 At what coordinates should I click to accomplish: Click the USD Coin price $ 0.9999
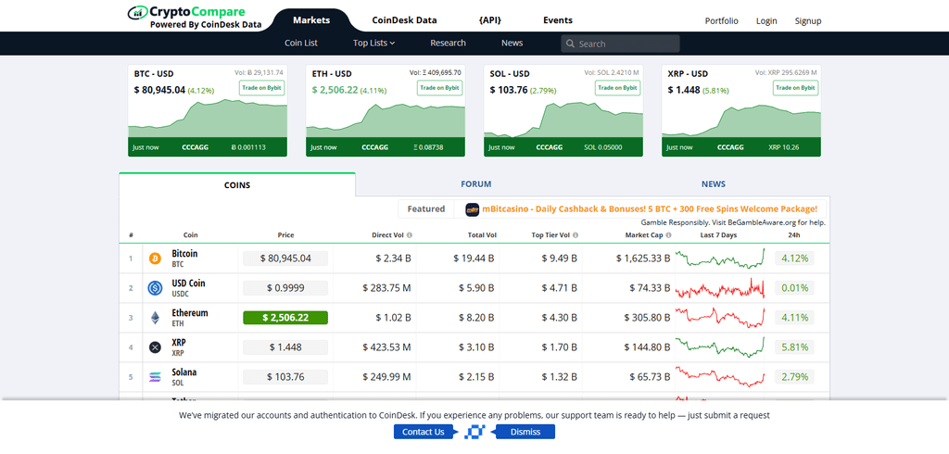(x=285, y=288)
